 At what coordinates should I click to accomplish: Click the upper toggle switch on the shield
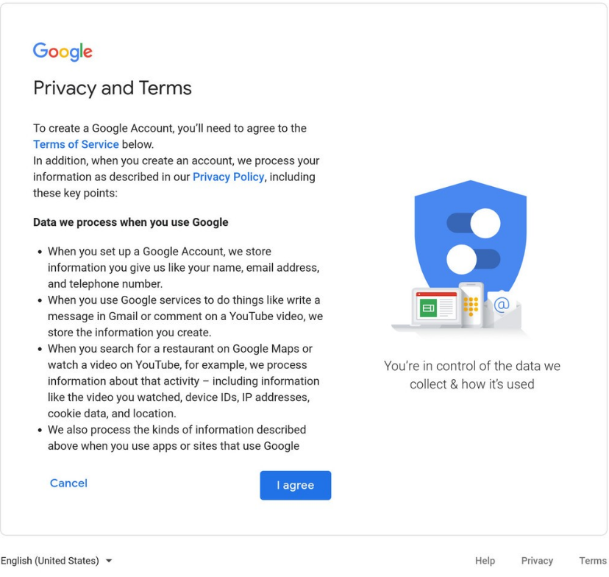coord(474,223)
